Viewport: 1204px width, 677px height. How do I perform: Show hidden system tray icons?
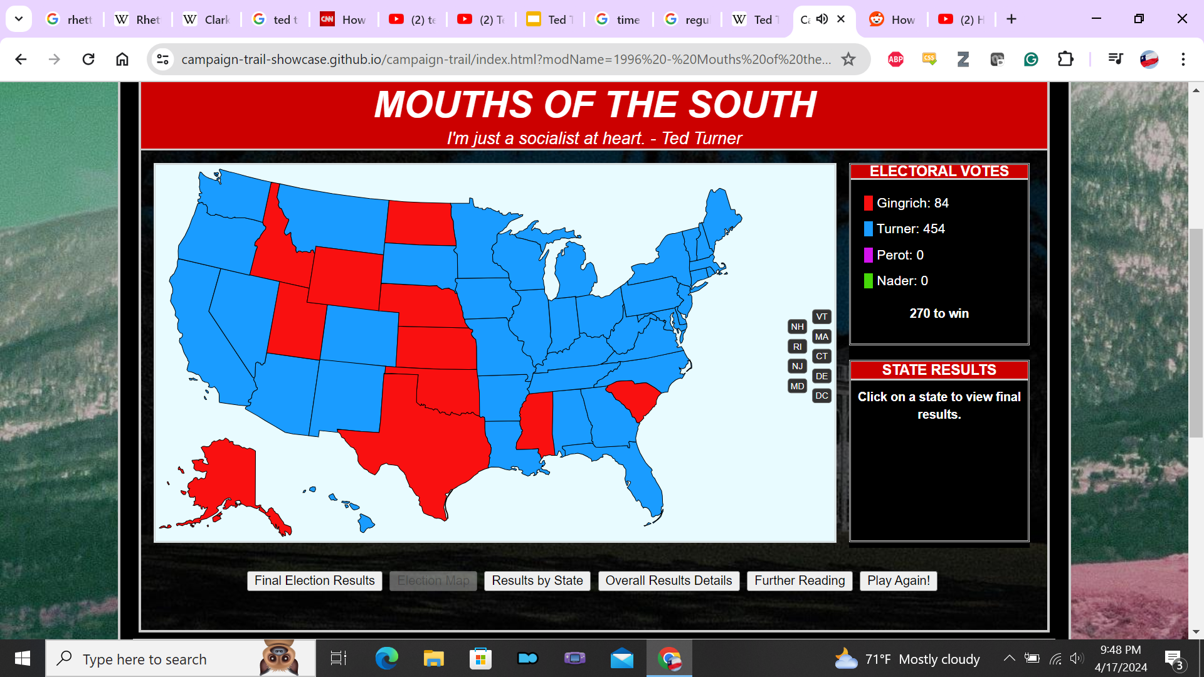click(x=1009, y=658)
